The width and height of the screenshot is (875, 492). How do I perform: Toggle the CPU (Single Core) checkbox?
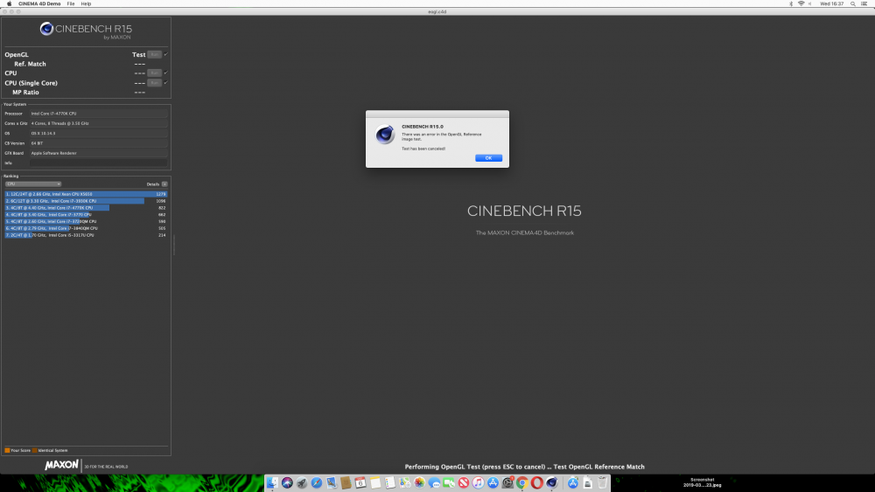tap(165, 82)
